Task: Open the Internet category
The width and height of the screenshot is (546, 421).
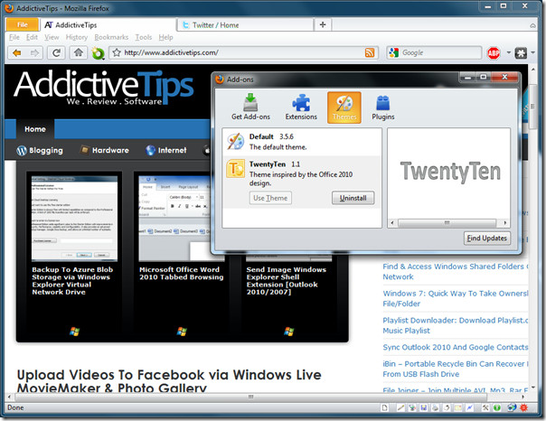Action: pyautogui.click(x=166, y=150)
